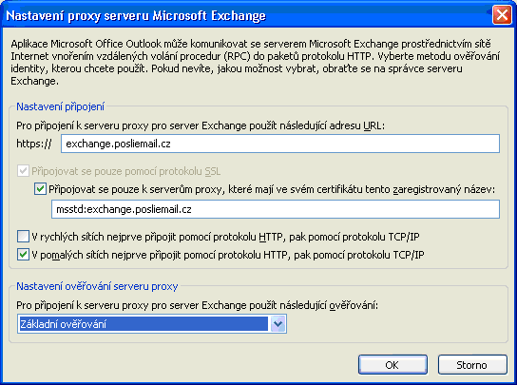Click the https:// prefix label
Image resolution: width=517 pixels, height=385 pixels.
(x=34, y=144)
